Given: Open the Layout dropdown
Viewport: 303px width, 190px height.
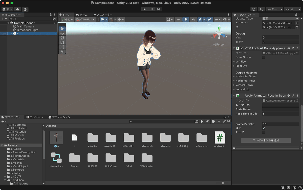Looking at the screenshot, I should (292, 9).
